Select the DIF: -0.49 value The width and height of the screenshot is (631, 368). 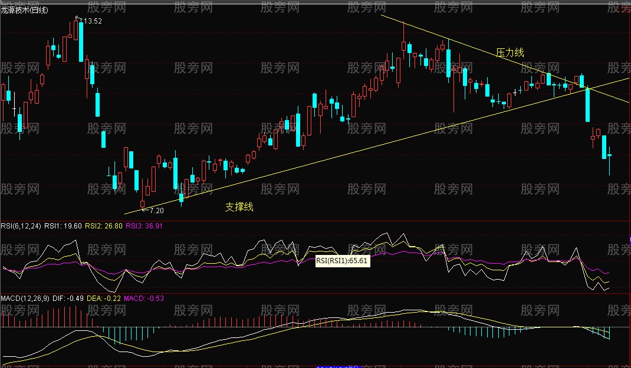[68, 298]
